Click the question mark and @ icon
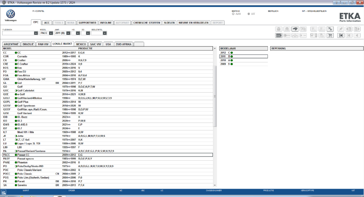Image resolution: width=364 pixels, height=197 pixels. click(303, 29)
